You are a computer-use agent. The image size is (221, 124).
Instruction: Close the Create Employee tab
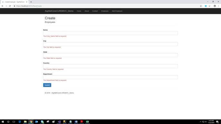(27, 2)
